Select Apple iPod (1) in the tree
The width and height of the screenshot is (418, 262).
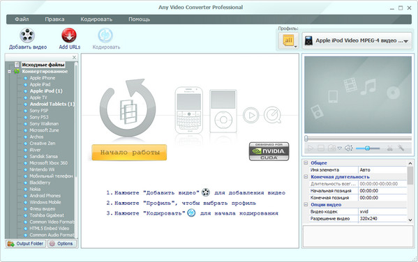pos(46,91)
